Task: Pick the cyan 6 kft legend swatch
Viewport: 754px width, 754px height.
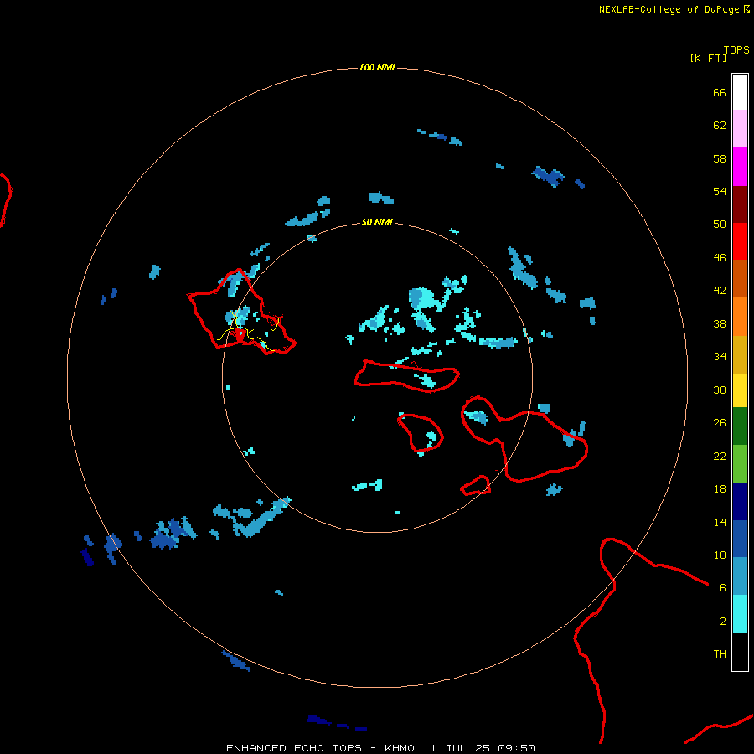Action: 740,614
